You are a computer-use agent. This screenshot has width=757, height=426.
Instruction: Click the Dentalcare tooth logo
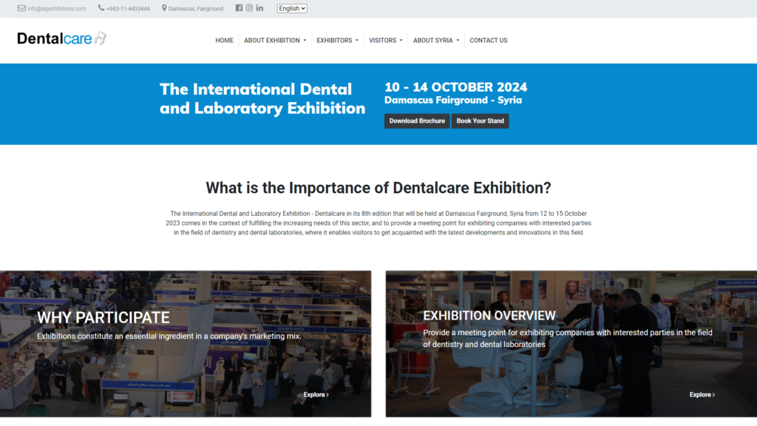pyautogui.click(x=62, y=38)
